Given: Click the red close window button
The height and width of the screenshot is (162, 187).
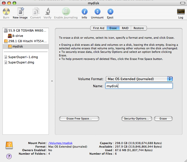Looking at the screenshot, I should [x=4, y=3].
